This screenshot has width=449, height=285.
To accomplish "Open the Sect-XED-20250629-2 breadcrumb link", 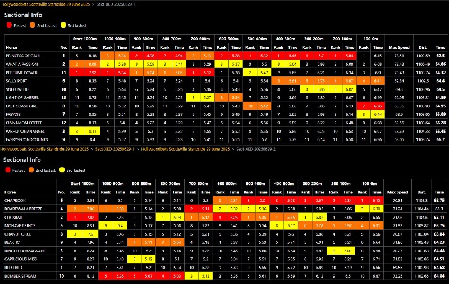I will click(x=256, y=149).
